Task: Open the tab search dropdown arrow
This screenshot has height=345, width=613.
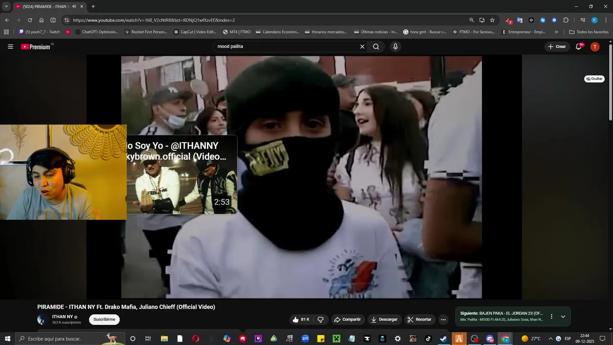Action: pyautogui.click(x=6, y=7)
